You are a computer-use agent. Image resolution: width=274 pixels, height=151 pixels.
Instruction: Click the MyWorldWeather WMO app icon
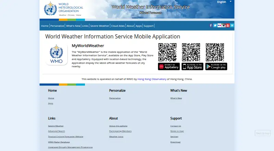(x=57, y=54)
